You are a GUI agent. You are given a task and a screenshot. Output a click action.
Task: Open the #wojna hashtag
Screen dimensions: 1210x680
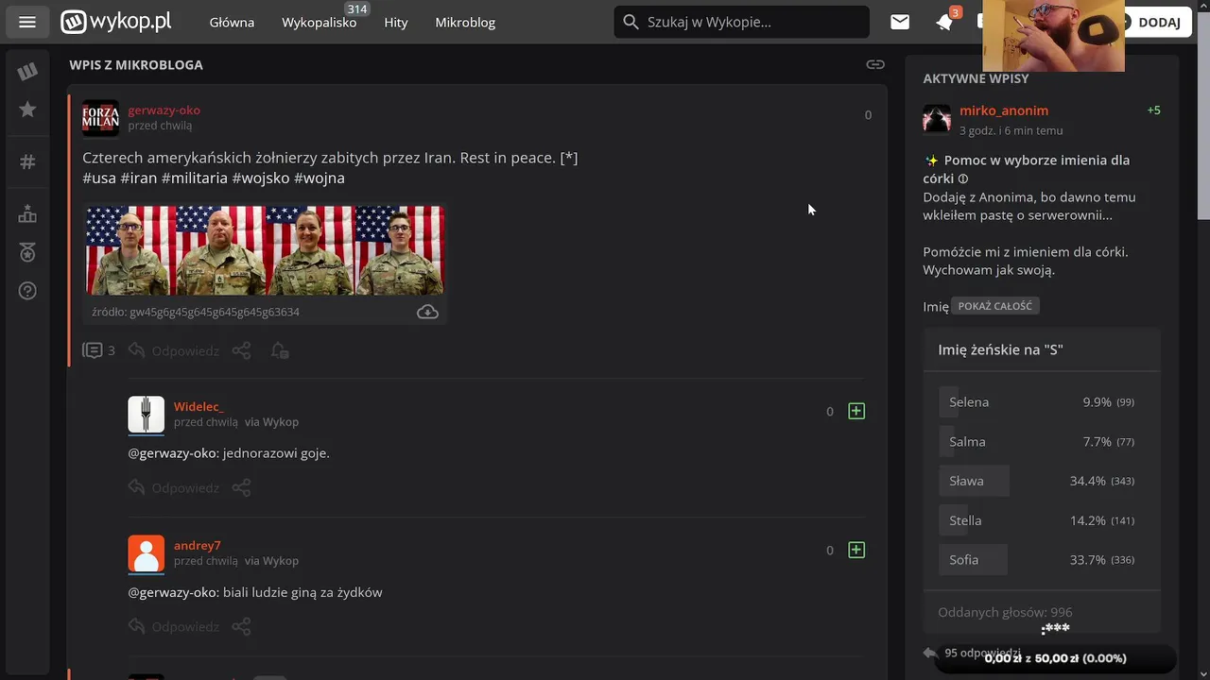320,178
